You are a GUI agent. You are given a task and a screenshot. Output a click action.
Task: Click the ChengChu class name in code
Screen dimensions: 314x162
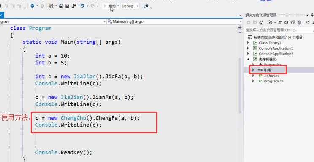73,118
